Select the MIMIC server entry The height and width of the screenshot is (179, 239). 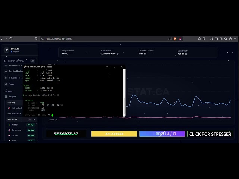pyautogui.click(x=22, y=125)
